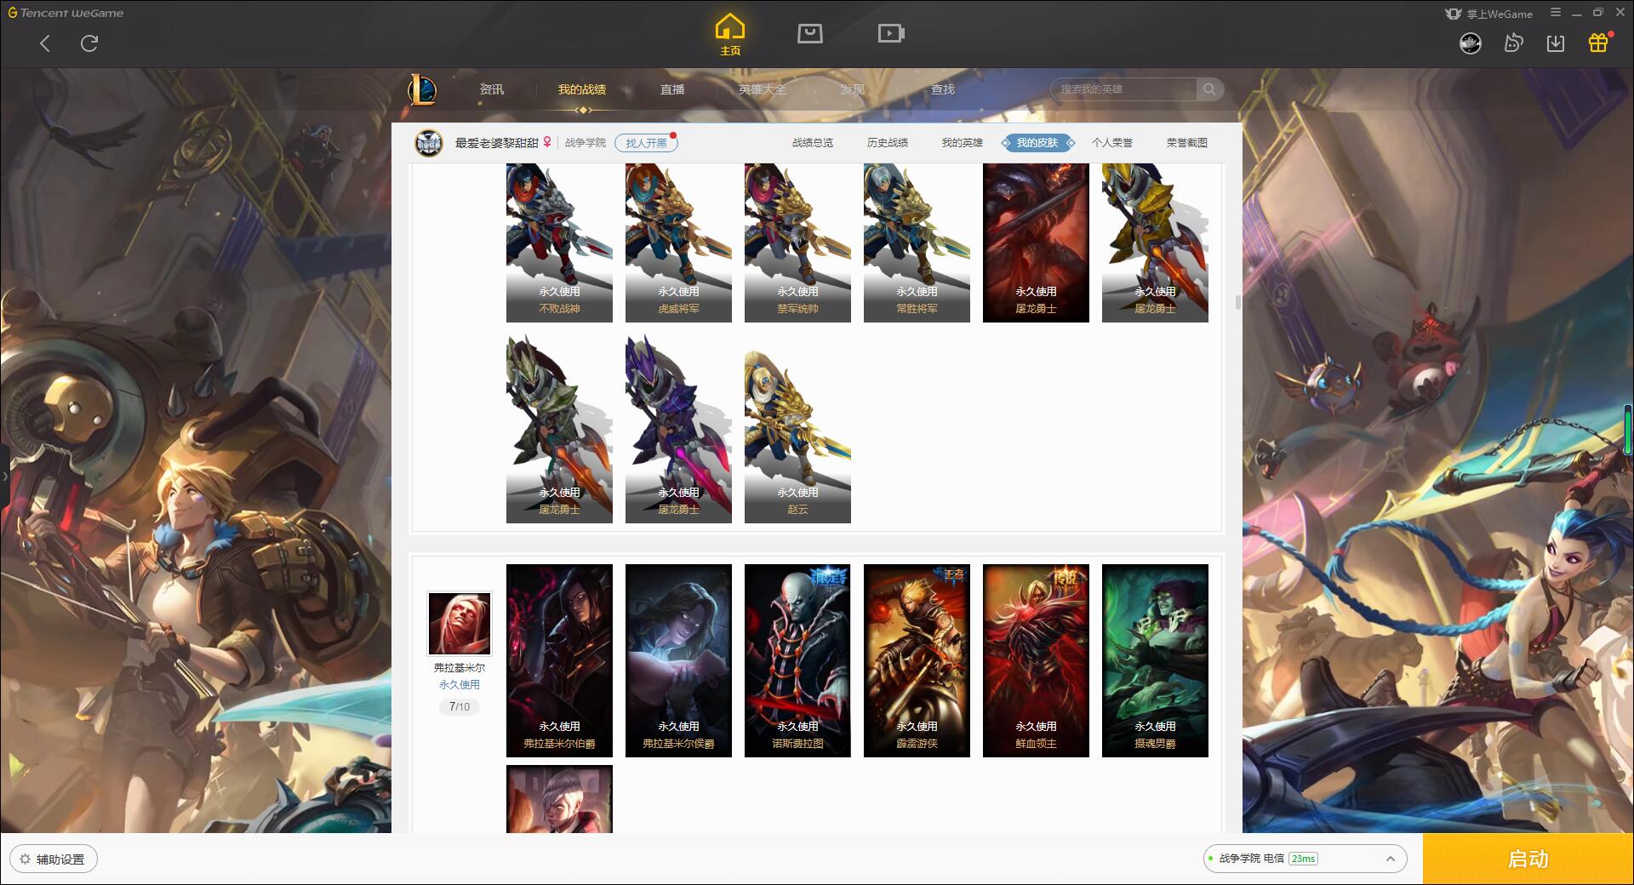1634x885 pixels.
Task: Open the flame mascot community icon
Action: [x=1513, y=43]
